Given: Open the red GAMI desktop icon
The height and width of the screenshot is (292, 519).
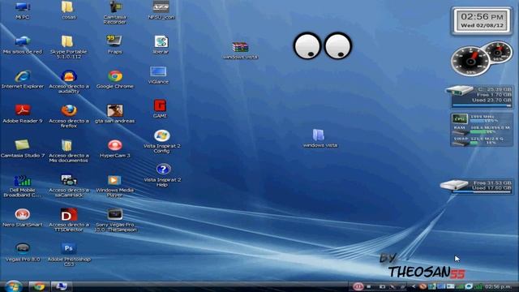Looking at the screenshot, I should [160, 109].
